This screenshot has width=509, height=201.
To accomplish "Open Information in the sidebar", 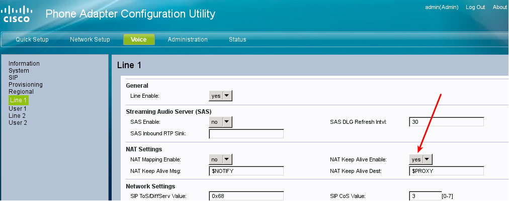I will [24, 64].
